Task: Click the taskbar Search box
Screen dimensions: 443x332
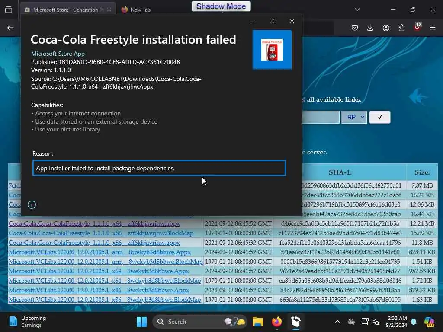Action: tap(200, 322)
